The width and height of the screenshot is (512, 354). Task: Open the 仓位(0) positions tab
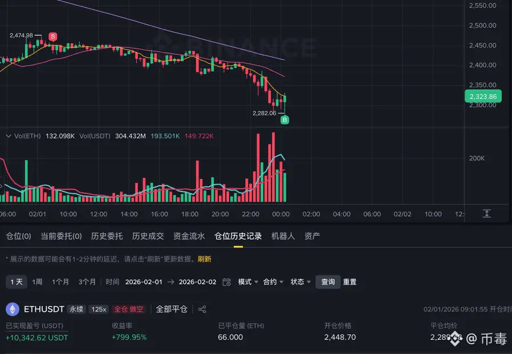point(18,236)
